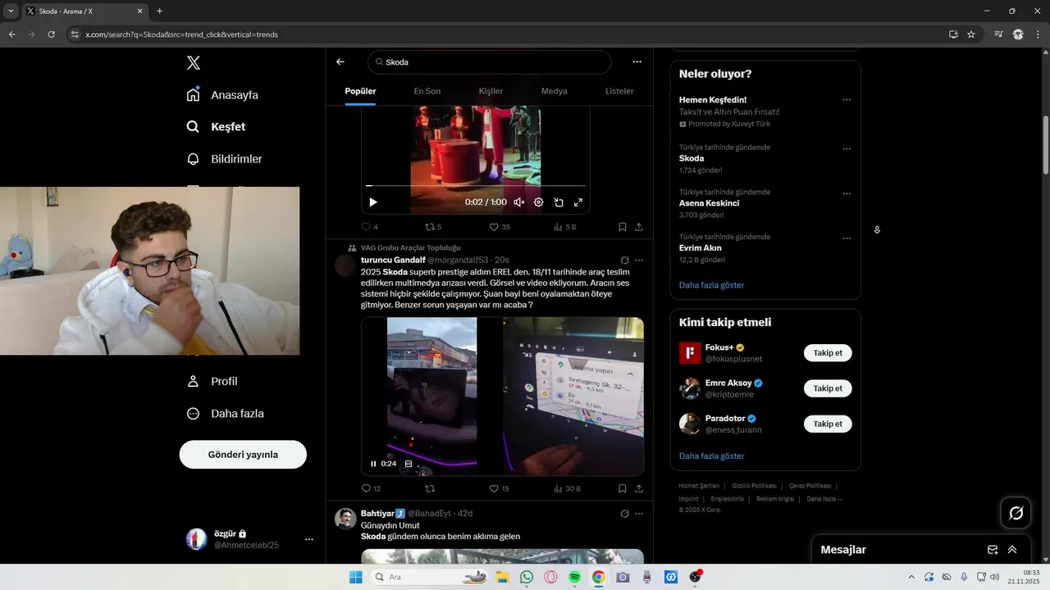
Task: Open the floating Grok button
Action: click(x=1016, y=513)
